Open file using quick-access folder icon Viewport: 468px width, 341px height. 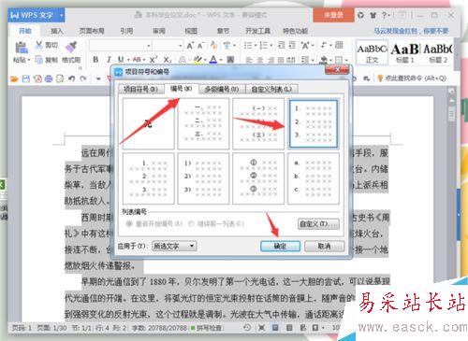(x=14, y=78)
